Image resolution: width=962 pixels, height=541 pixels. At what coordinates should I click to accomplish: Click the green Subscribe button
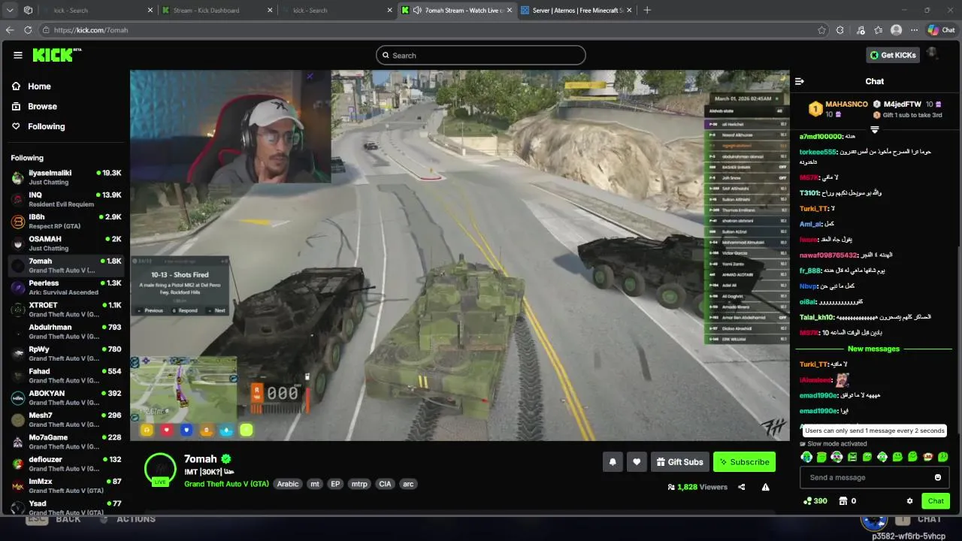(744, 462)
